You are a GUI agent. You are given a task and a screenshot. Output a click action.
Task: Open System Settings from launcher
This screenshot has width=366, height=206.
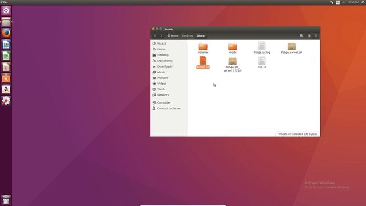[6, 101]
